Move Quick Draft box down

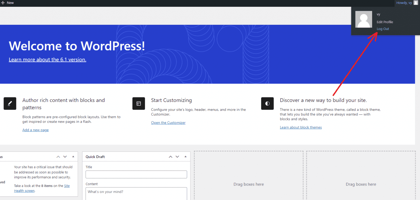point(177,157)
